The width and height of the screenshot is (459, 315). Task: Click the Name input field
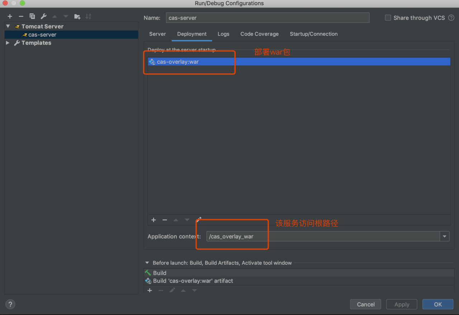point(268,18)
